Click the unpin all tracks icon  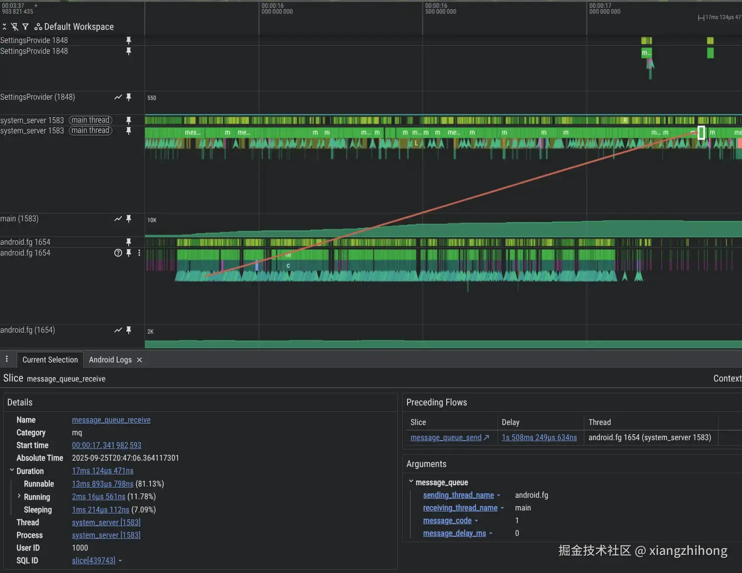tap(15, 27)
